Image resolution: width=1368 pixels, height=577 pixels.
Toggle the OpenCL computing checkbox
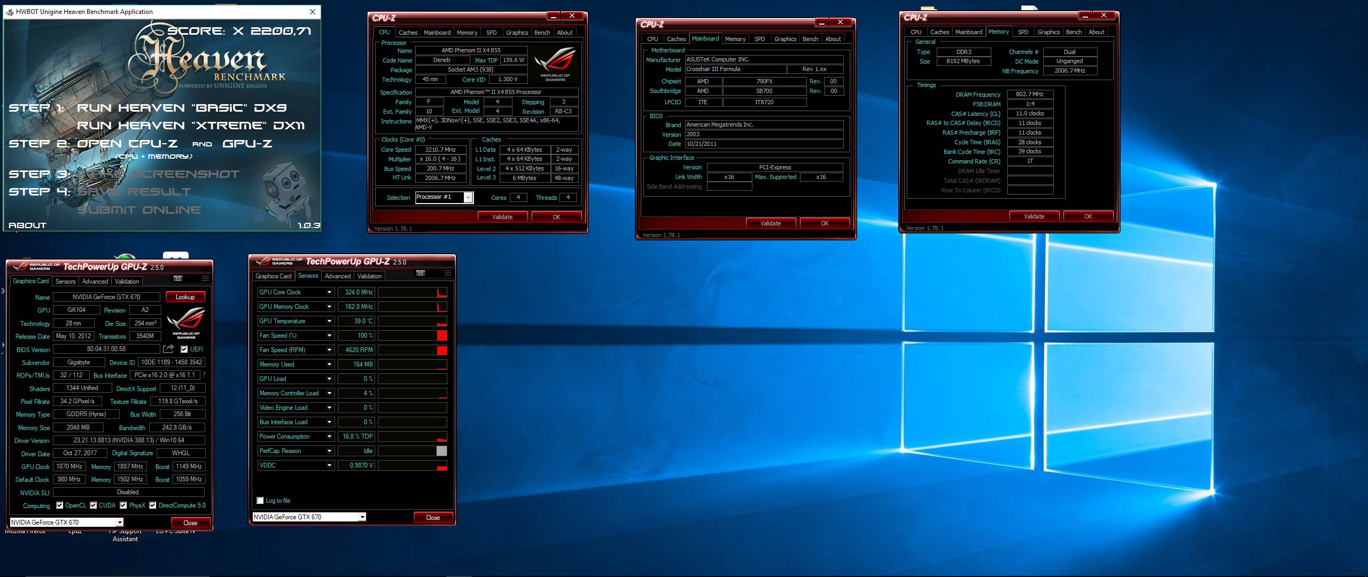(x=60, y=505)
